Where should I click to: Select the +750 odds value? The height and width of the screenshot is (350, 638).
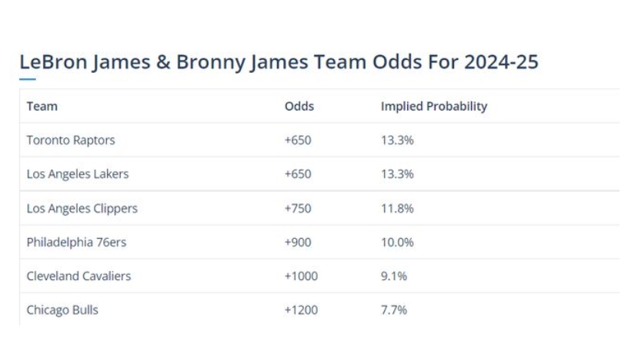tap(298, 208)
